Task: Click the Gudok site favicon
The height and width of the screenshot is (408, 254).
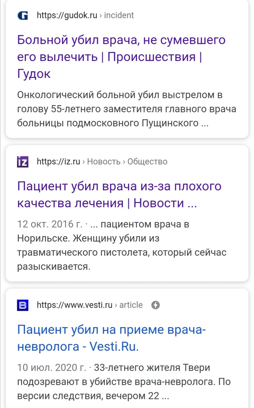Action: pos(22,15)
